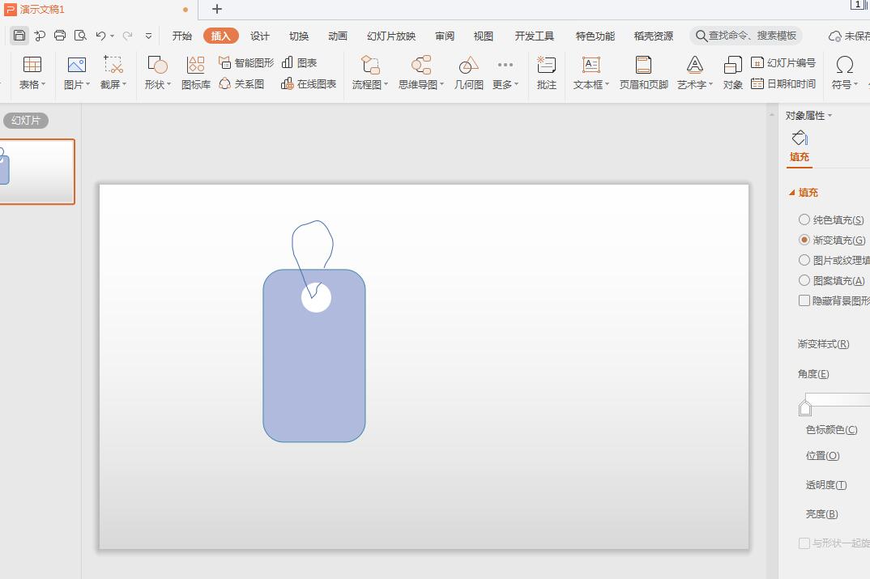Screen dimensions: 870x579
Task: Click the gradient color bar
Action: [838, 399]
